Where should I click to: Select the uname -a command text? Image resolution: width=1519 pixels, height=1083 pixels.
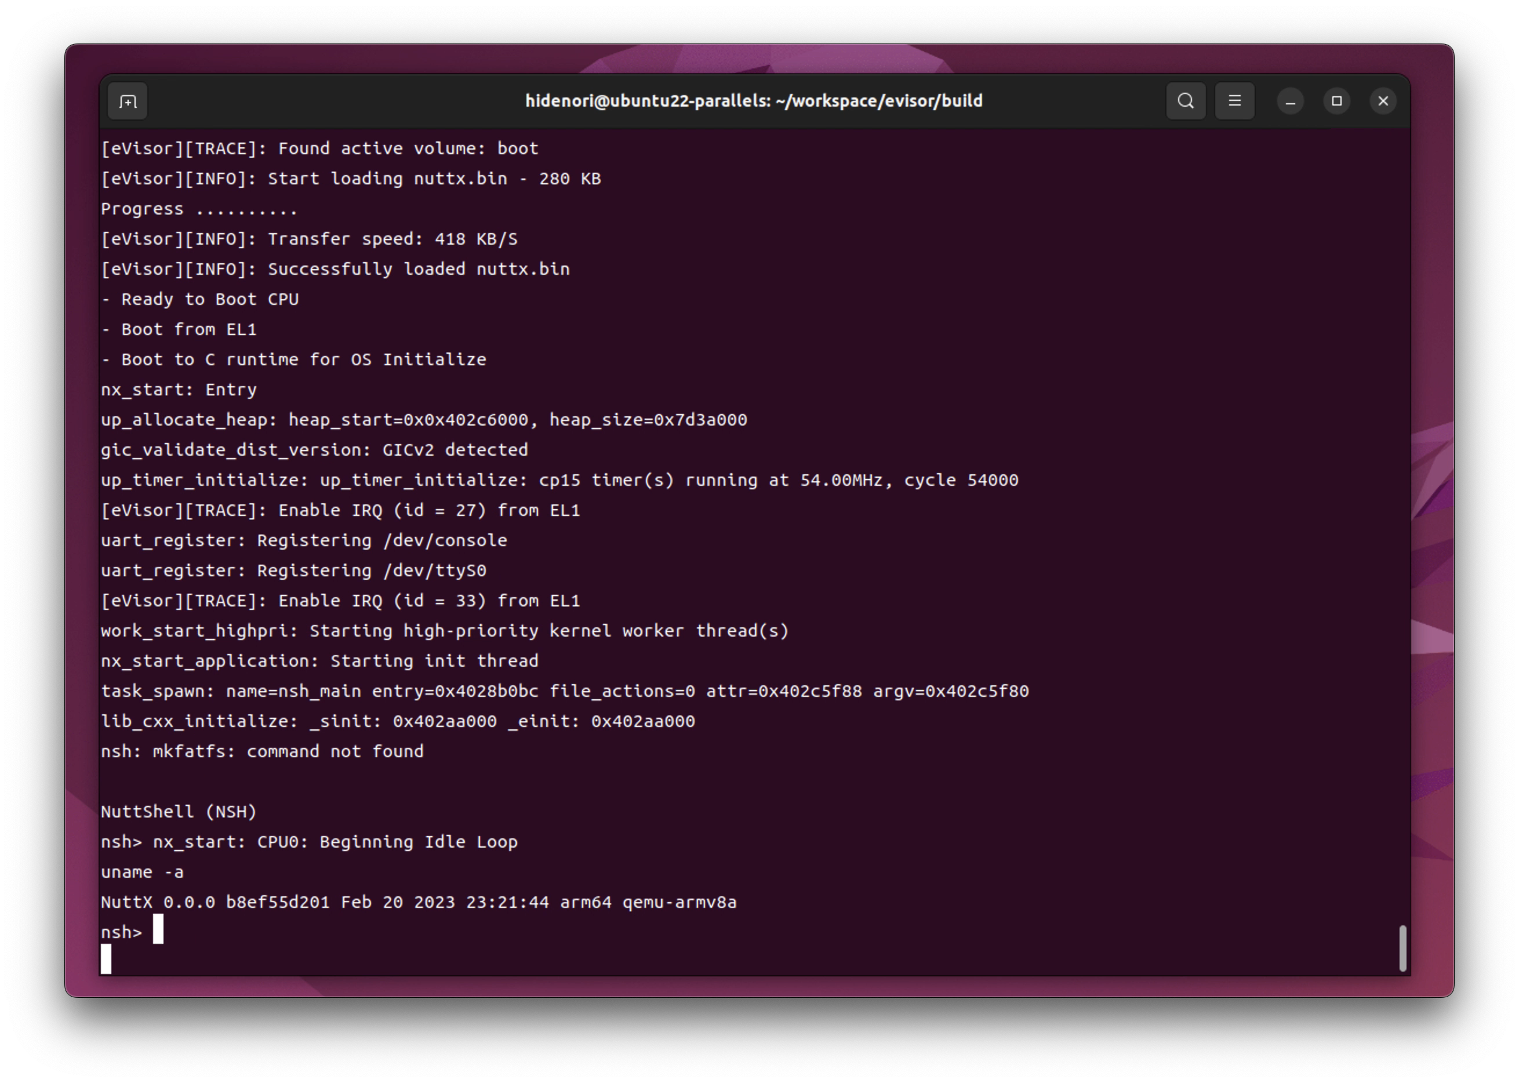tap(143, 871)
